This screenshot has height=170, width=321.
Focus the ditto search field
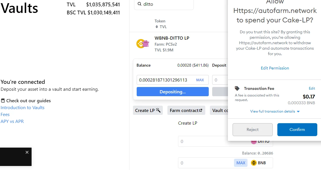click(164, 4)
